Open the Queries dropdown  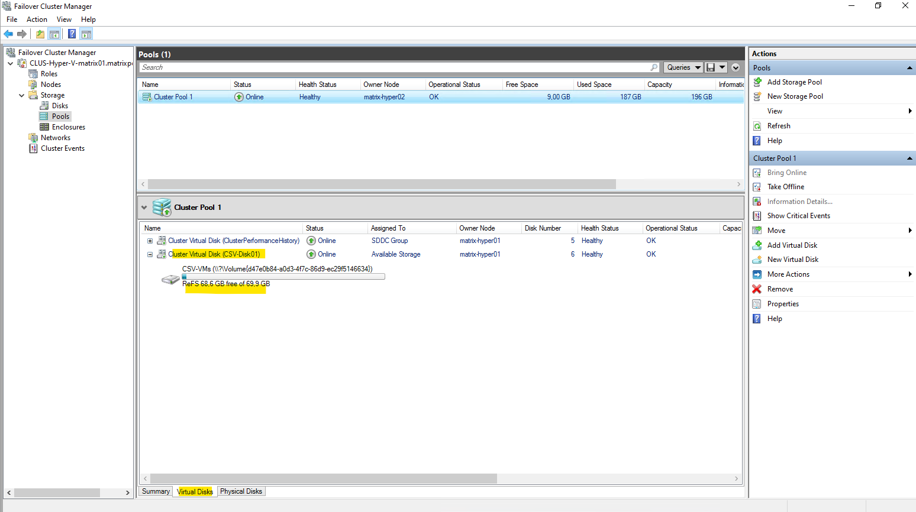683,67
